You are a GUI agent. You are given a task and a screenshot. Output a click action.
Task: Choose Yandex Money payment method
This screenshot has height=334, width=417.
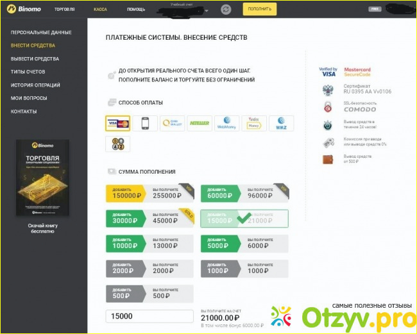[x=254, y=123]
